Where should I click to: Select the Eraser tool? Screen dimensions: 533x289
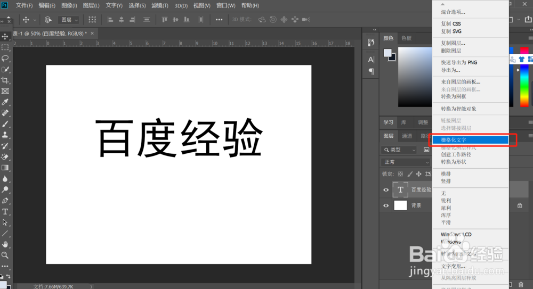[x=5, y=156]
